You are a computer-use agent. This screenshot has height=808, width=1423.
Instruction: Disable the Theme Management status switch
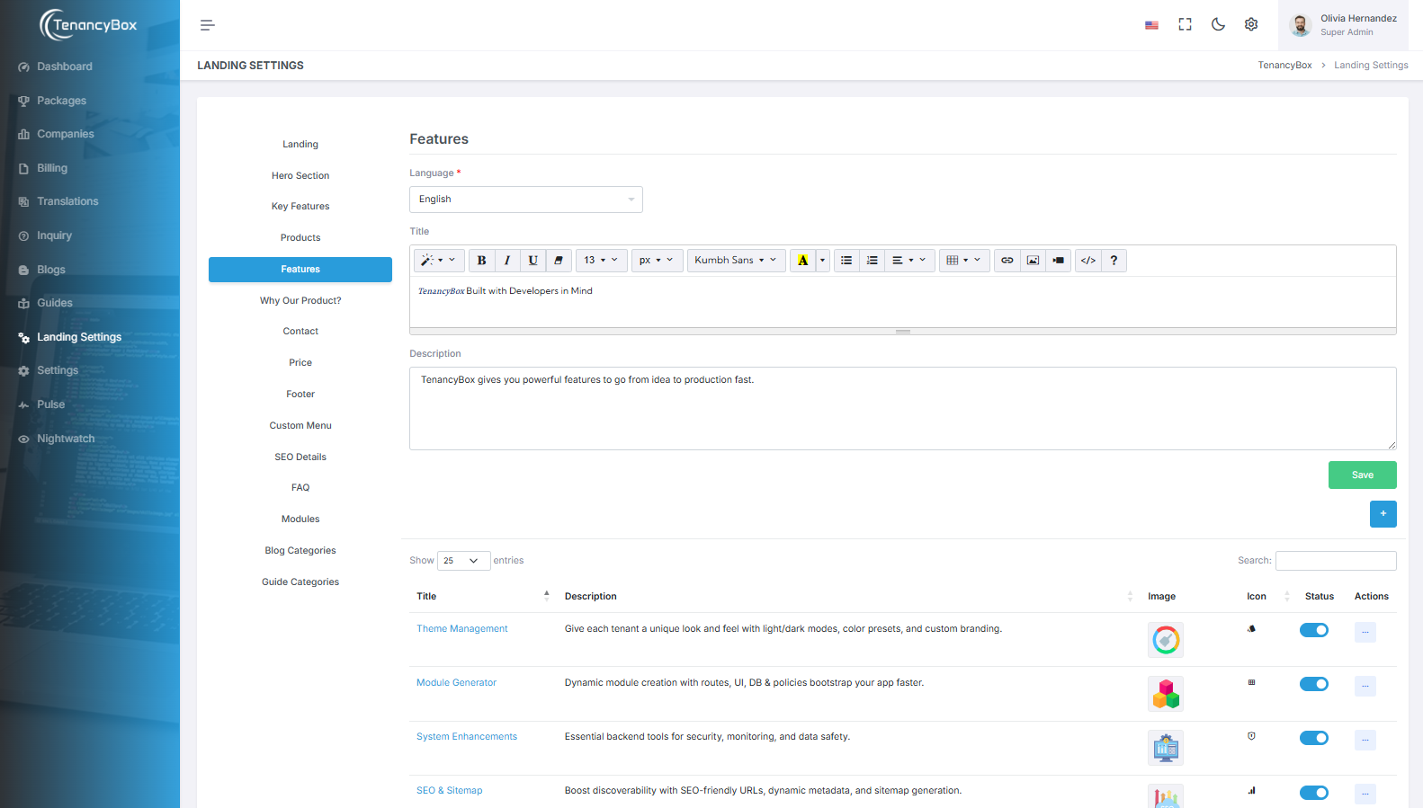1314,630
